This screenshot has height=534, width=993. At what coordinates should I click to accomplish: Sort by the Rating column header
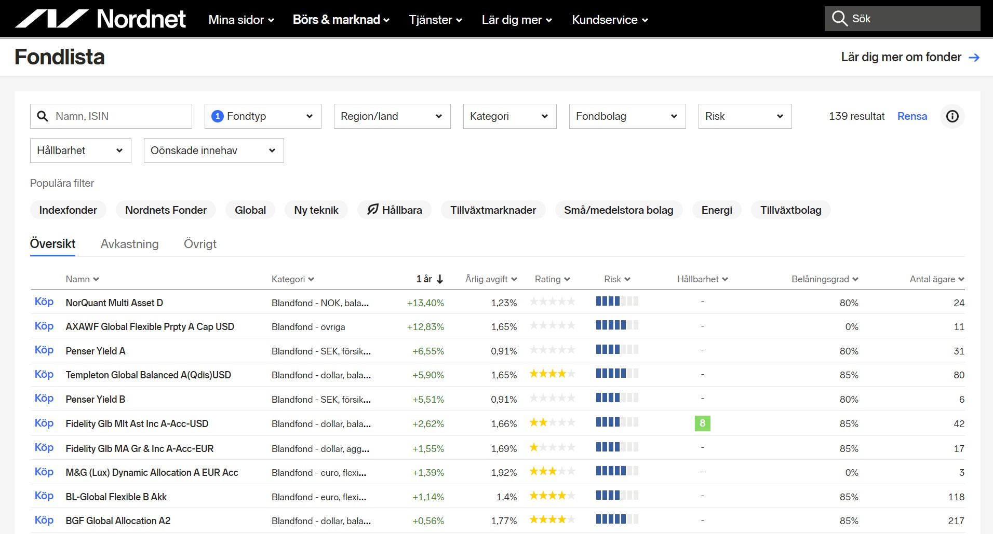pyautogui.click(x=553, y=279)
